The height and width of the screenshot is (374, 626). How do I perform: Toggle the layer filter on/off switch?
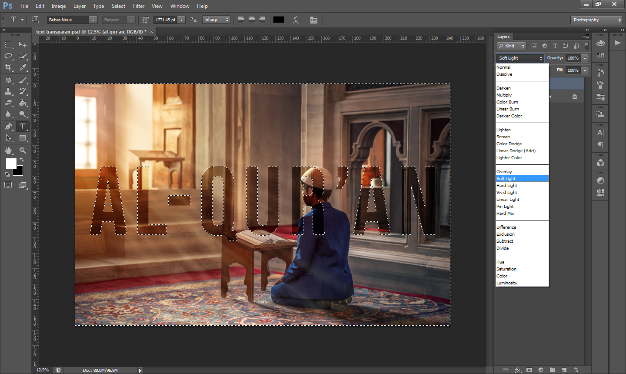click(x=586, y=46)
